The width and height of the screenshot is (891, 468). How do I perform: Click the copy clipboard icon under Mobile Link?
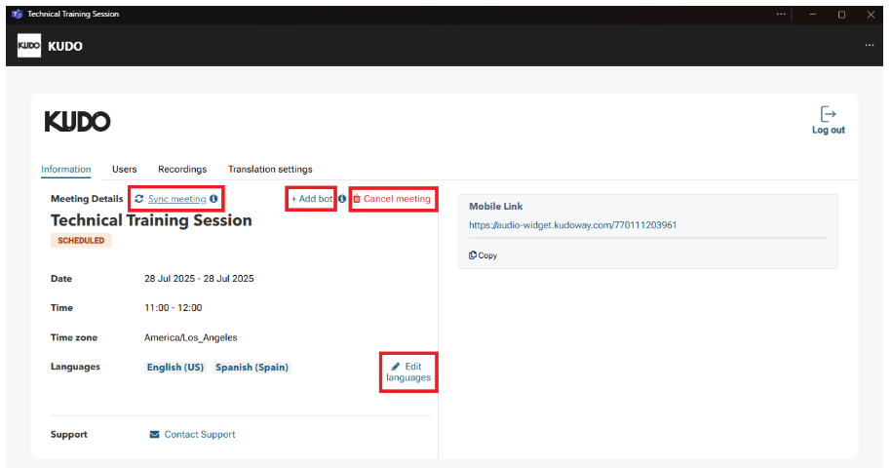coord(472,255)
